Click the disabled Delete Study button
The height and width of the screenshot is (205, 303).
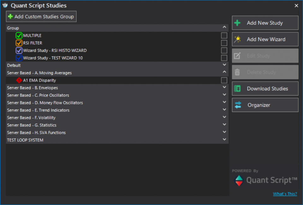pos(265,72)
